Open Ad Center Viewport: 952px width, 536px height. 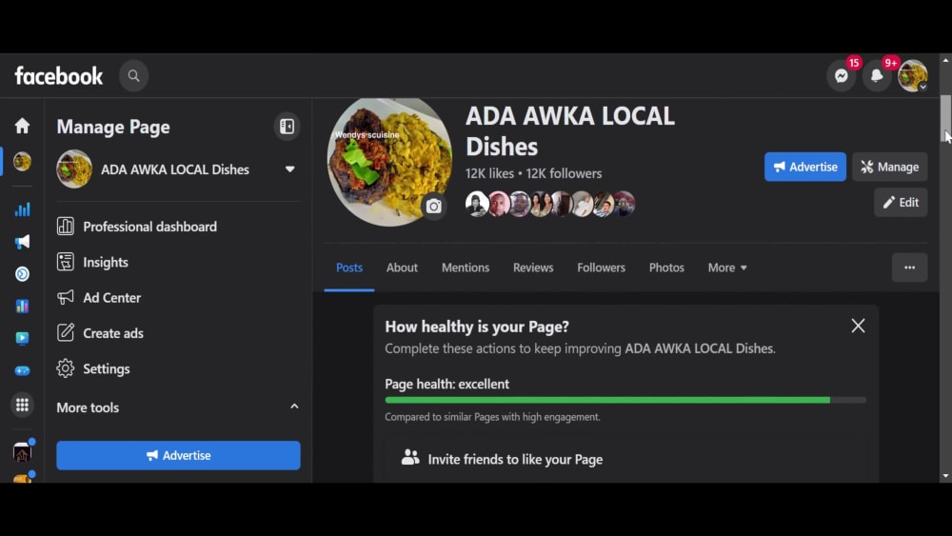(178, 297)
